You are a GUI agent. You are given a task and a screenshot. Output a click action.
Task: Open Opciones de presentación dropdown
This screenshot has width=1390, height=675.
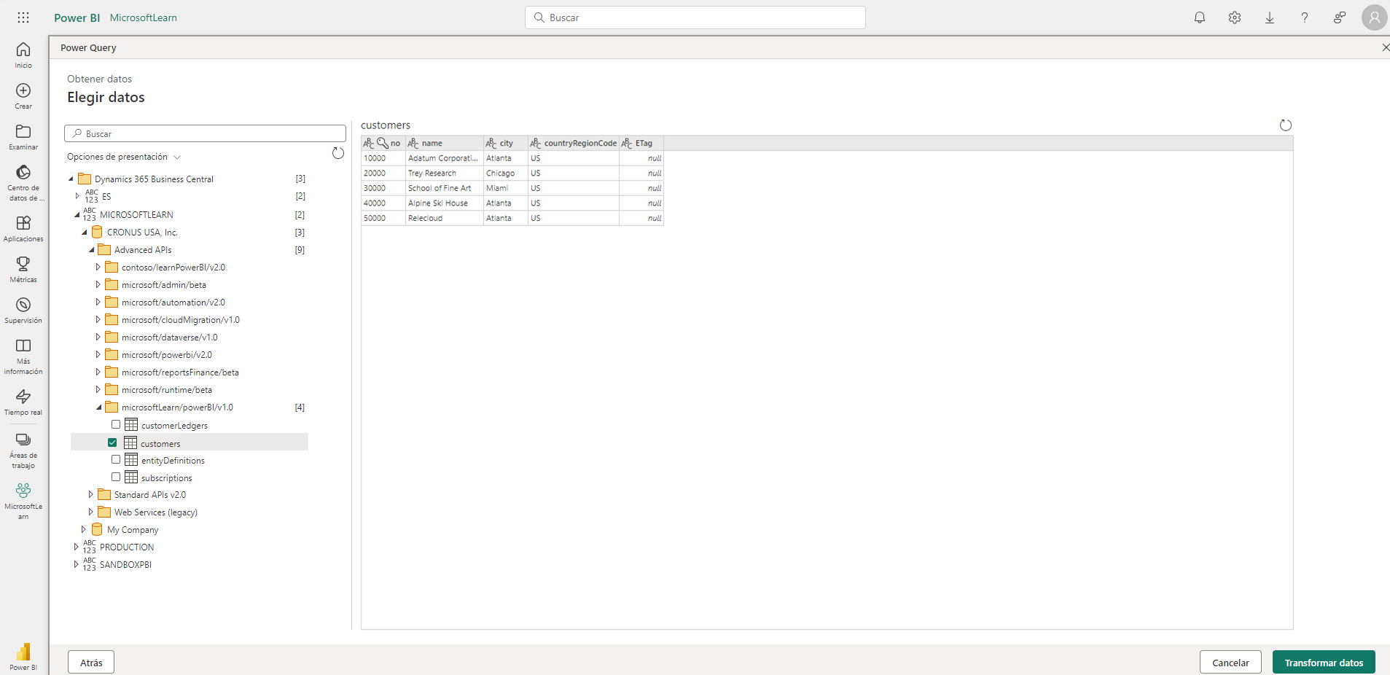click(x=124, y=157)
